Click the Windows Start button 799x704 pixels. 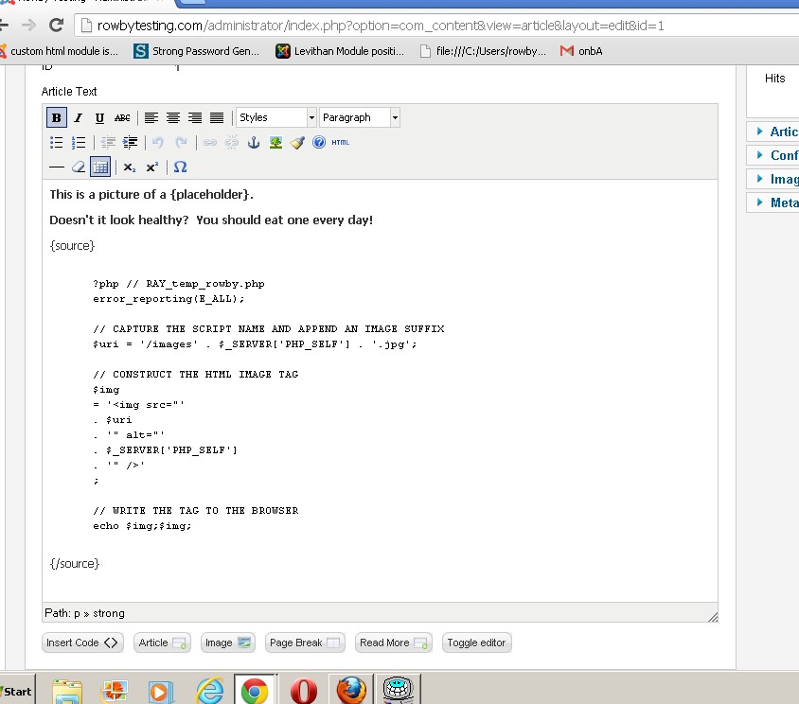coord(17,691)
